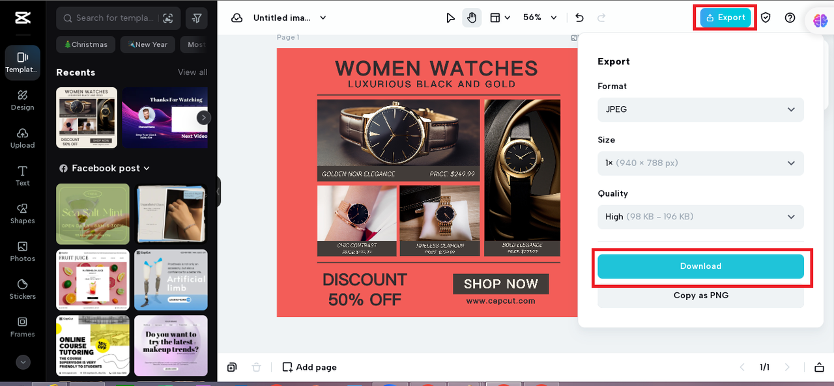The width and height of the screenshot is (834, 386).
Task: Click the image search camera icon
Action: (168, 18)
